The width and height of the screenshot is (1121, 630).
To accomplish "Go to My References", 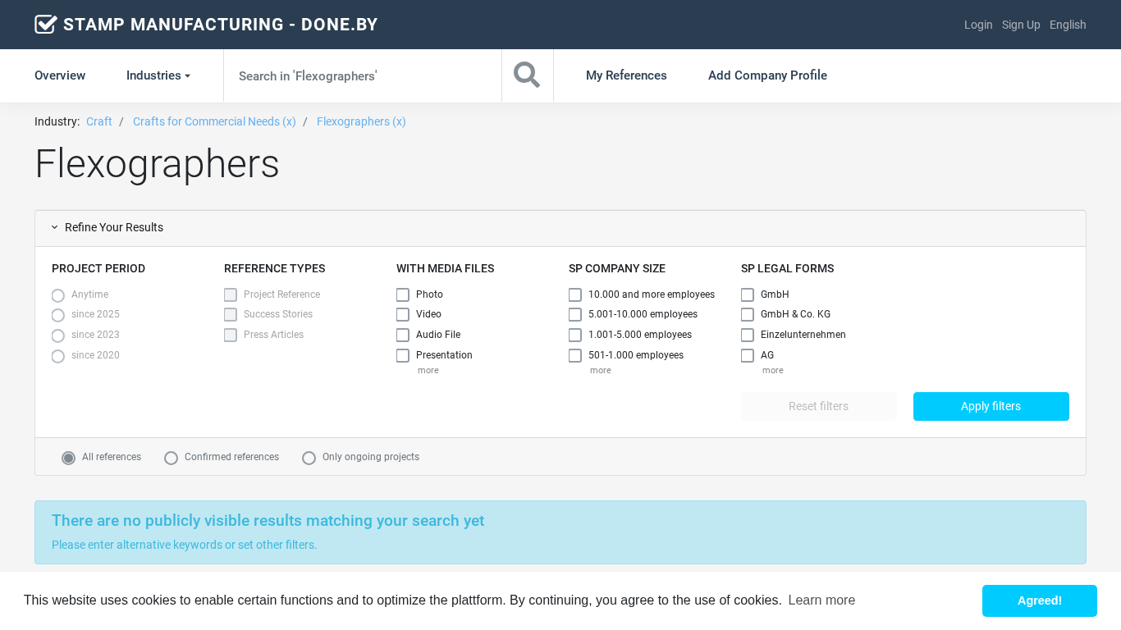I will point(626,75).
